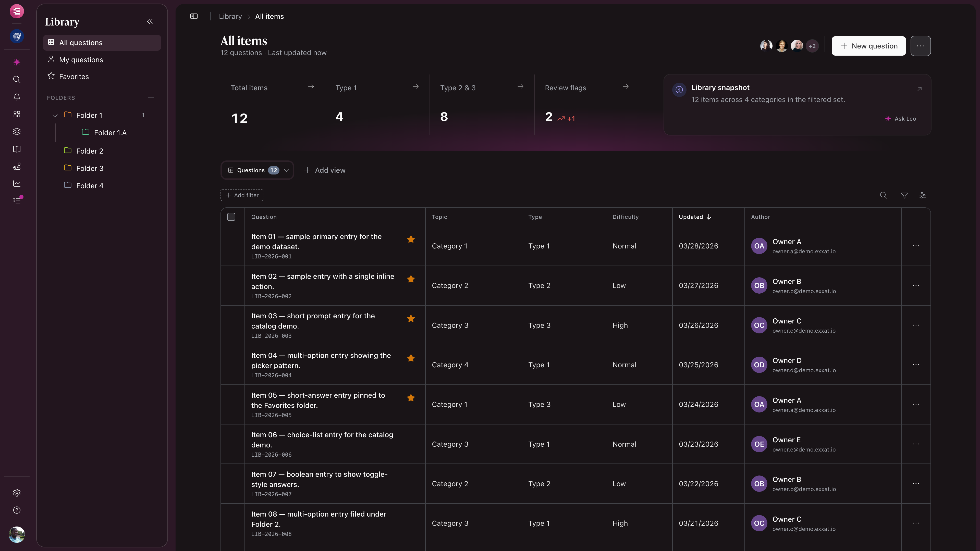The image size is (980, 551).
Task: Open notifications bell in left rail
Action: click(x=17, y=97)
